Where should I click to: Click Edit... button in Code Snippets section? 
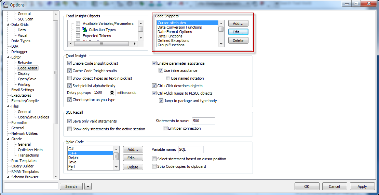pos(238,32)
